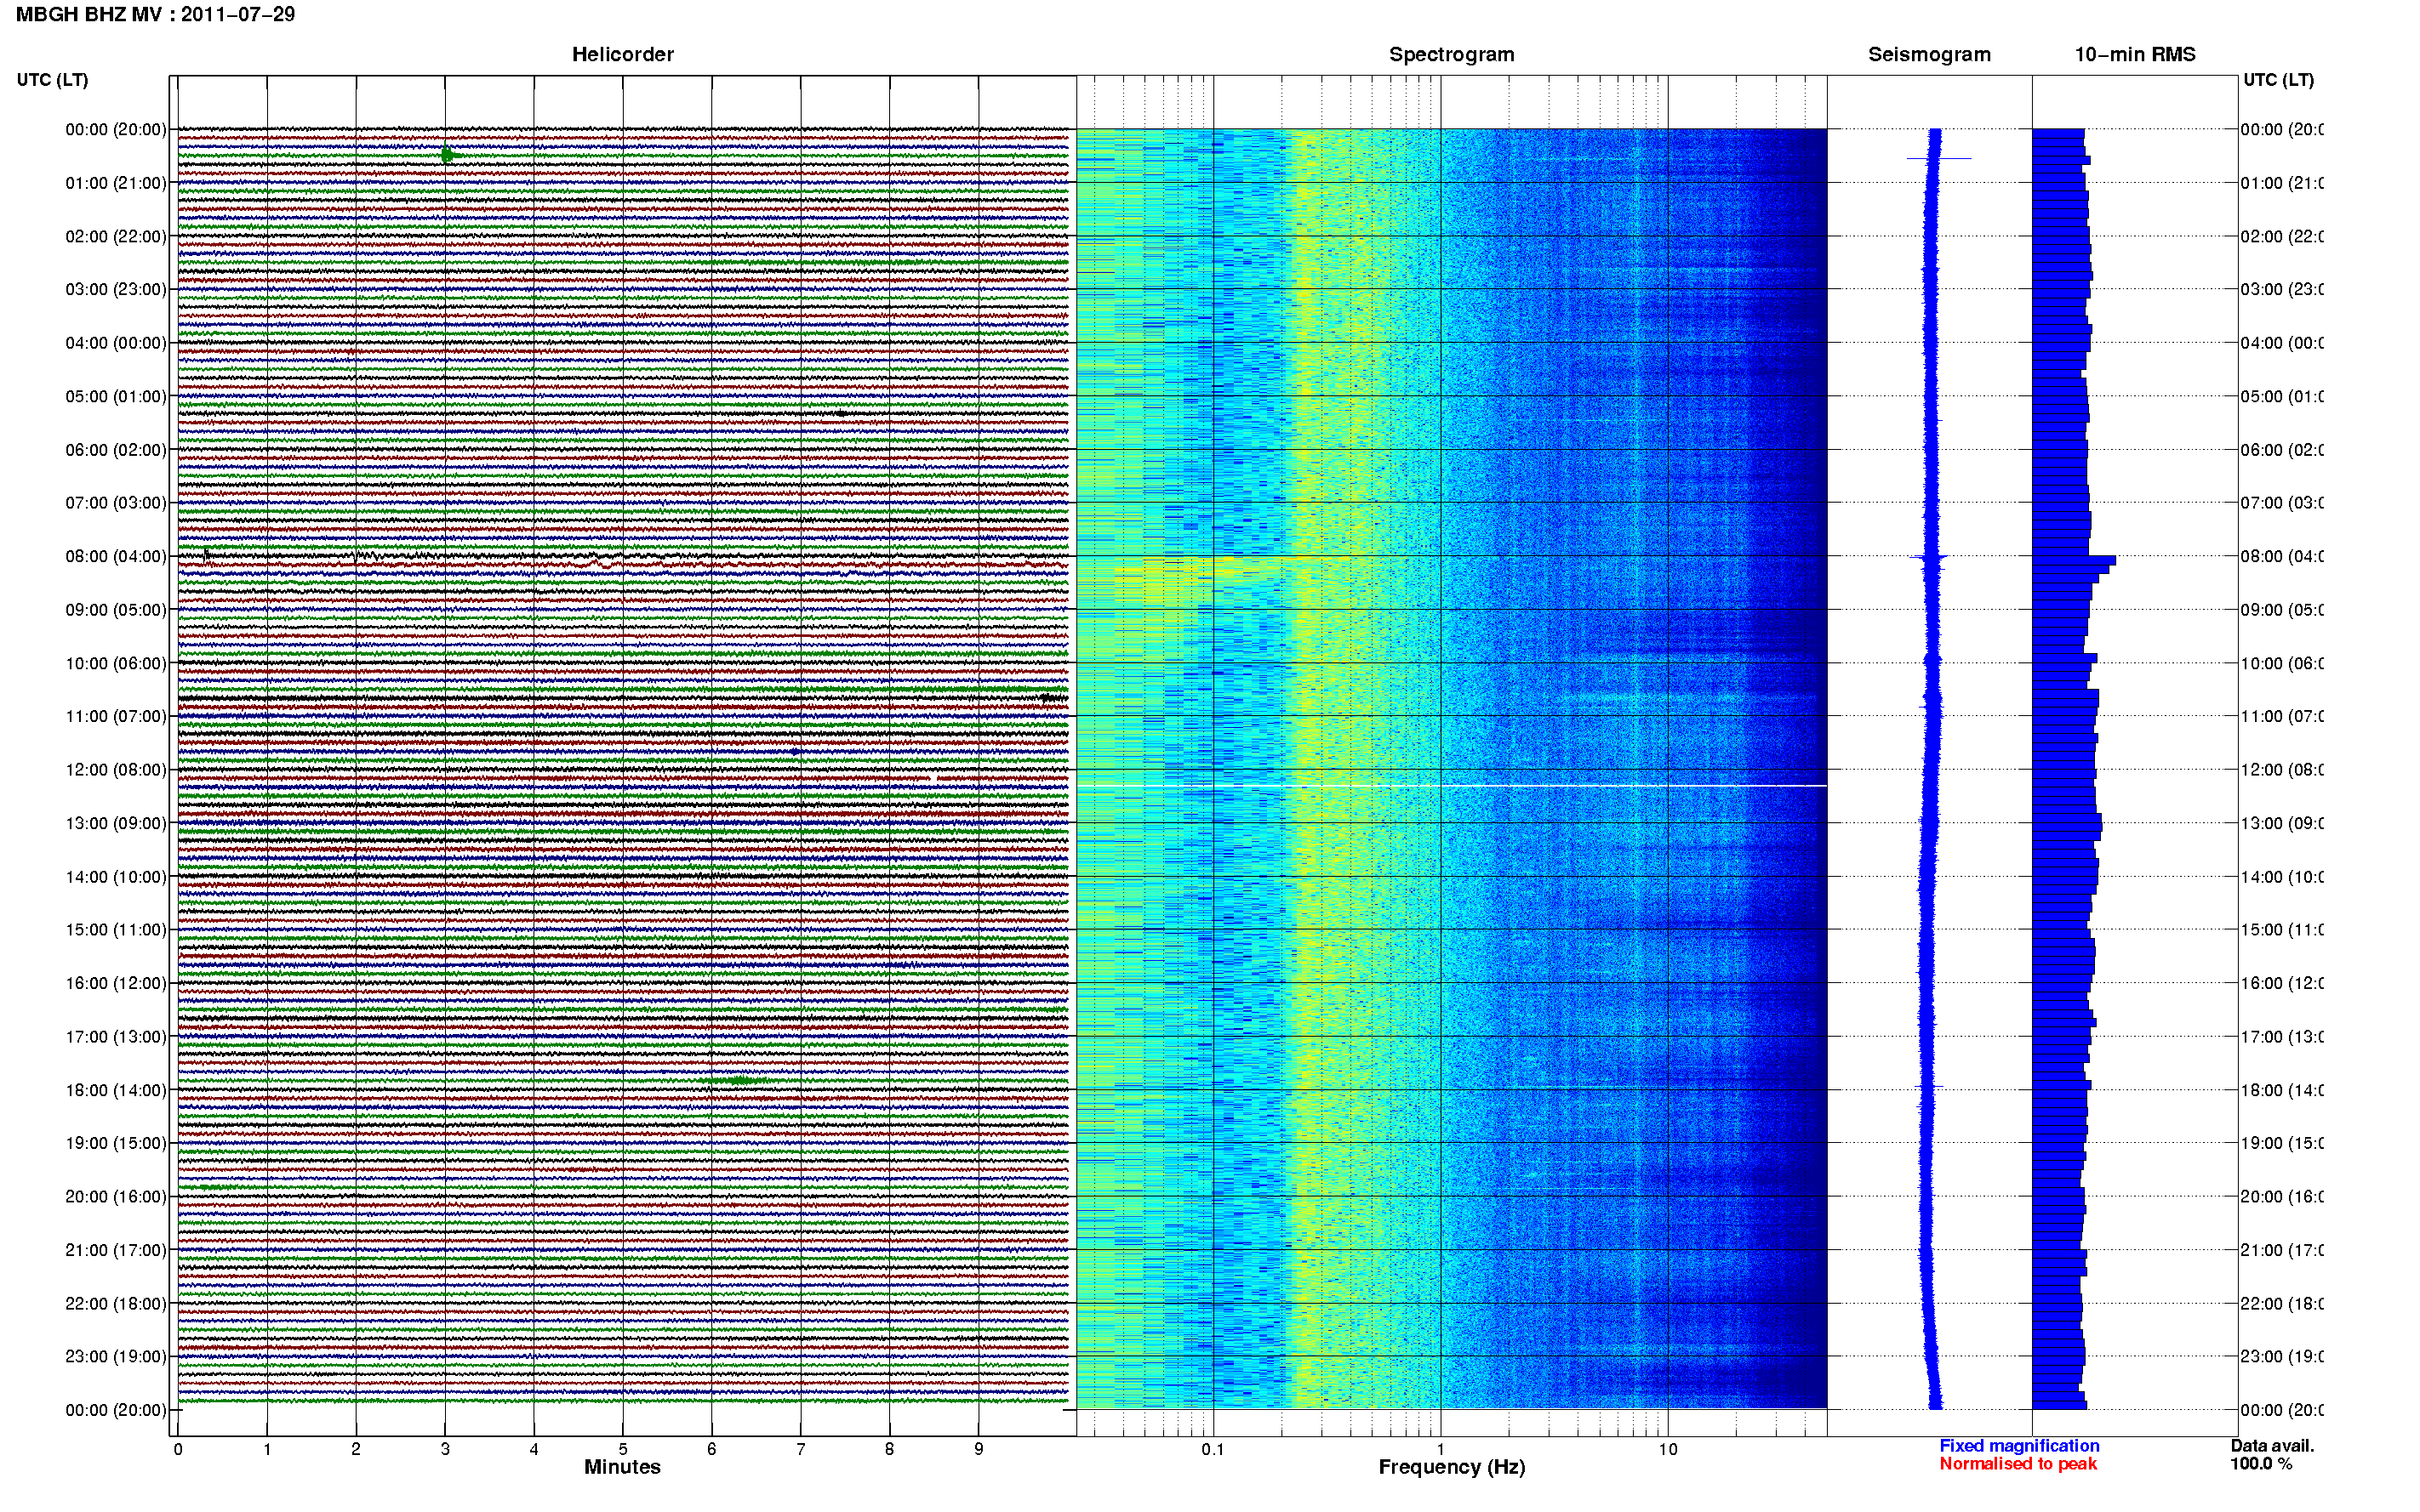
Task: Click the '0' minutes tick label
Action: tap(178, 1449)
